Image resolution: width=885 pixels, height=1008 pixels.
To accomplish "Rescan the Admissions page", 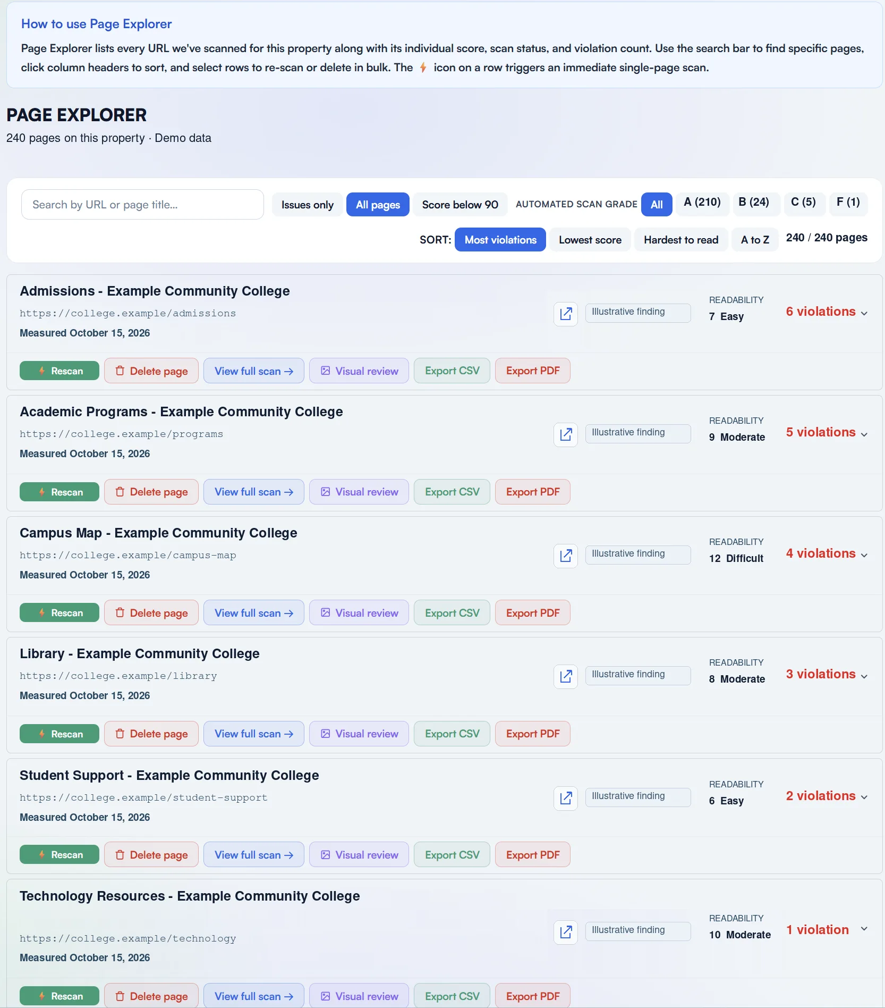I will pyautogui.click(x=59, y=371).
